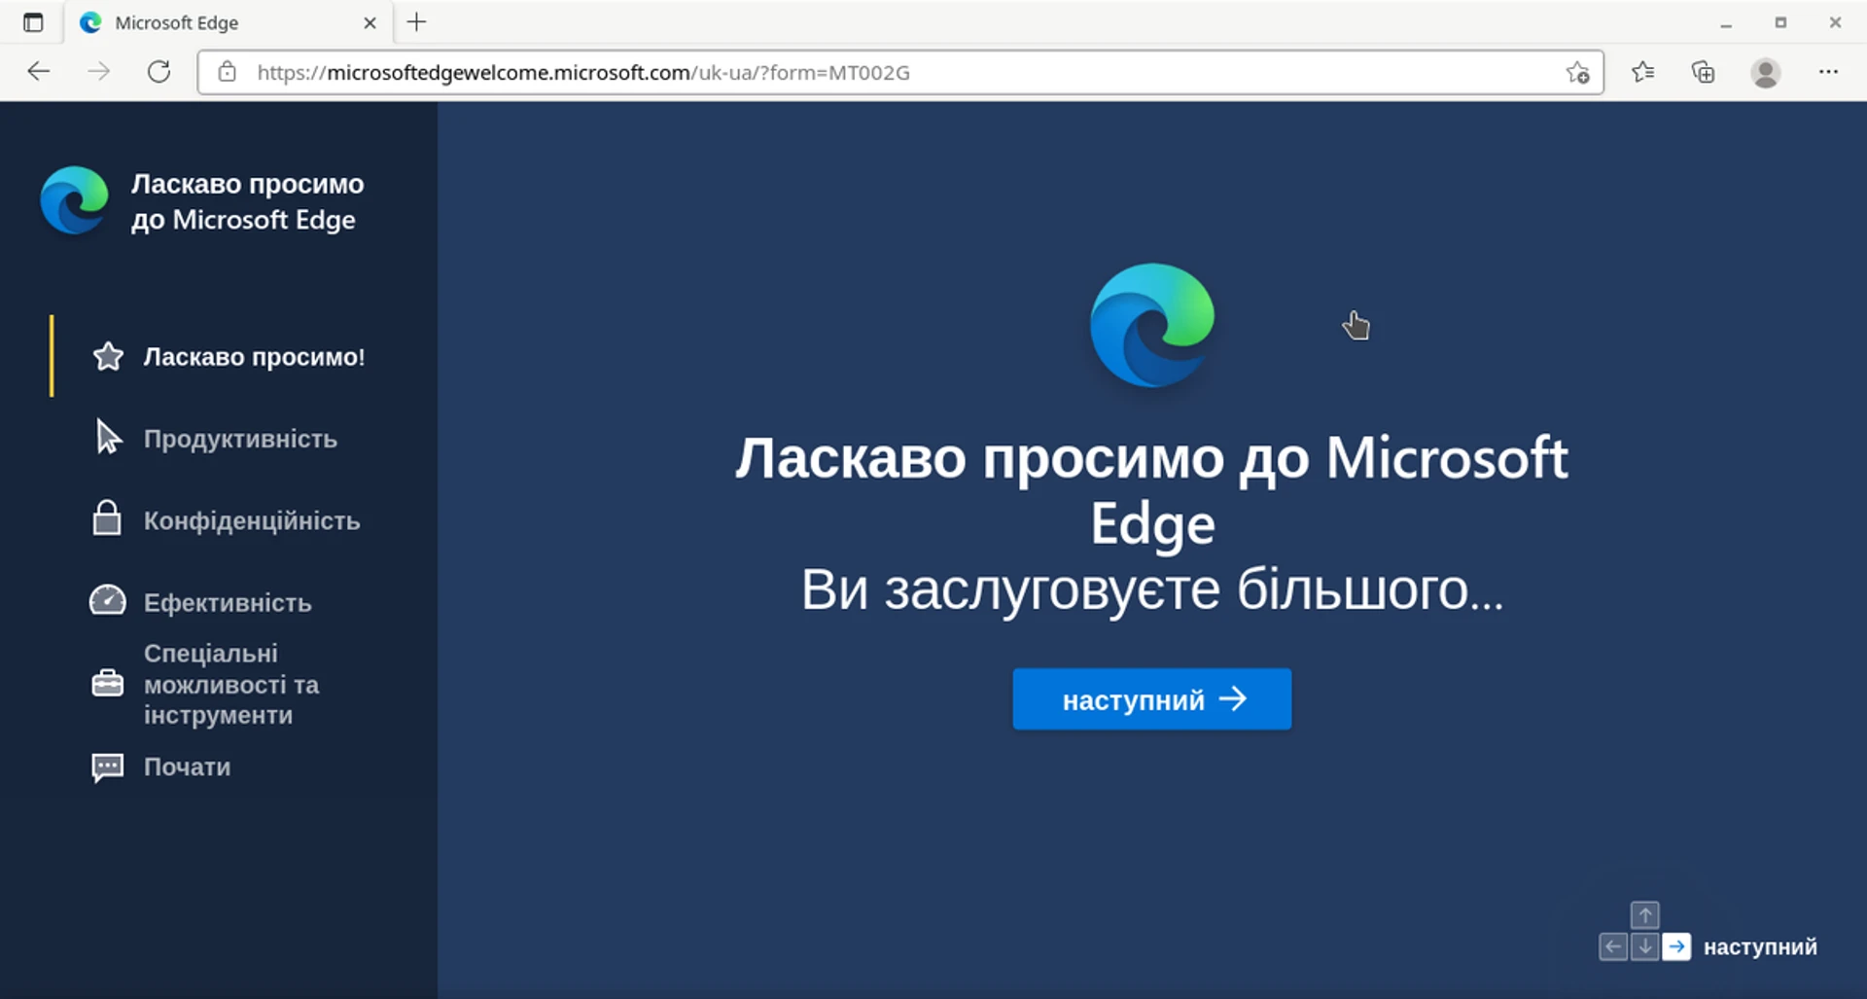Click the chat bubble icon beside Почати
This screenshot has width=1867, height=999.
108,767
